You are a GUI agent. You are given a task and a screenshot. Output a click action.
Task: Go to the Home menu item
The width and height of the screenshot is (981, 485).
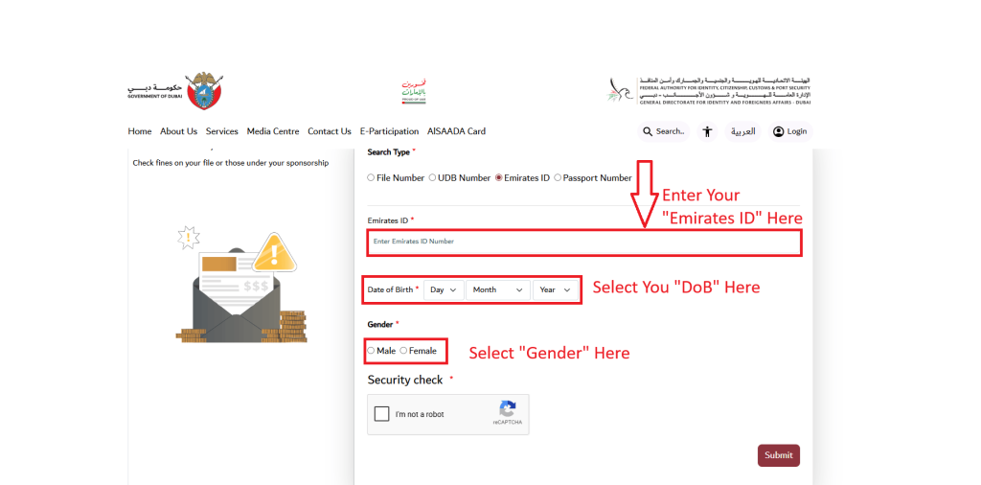140,131
